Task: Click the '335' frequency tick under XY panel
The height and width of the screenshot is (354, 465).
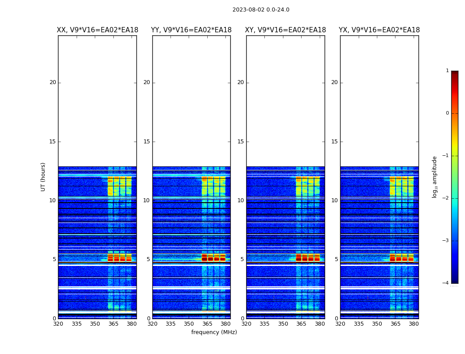Action: pos(264,324)
